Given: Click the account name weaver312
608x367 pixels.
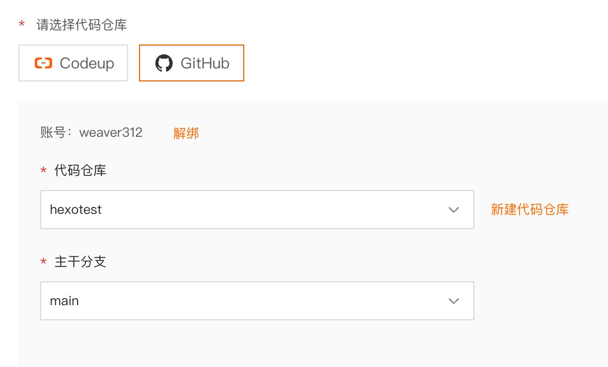Looking at the screenshot, I should click(x=111, y=133).
